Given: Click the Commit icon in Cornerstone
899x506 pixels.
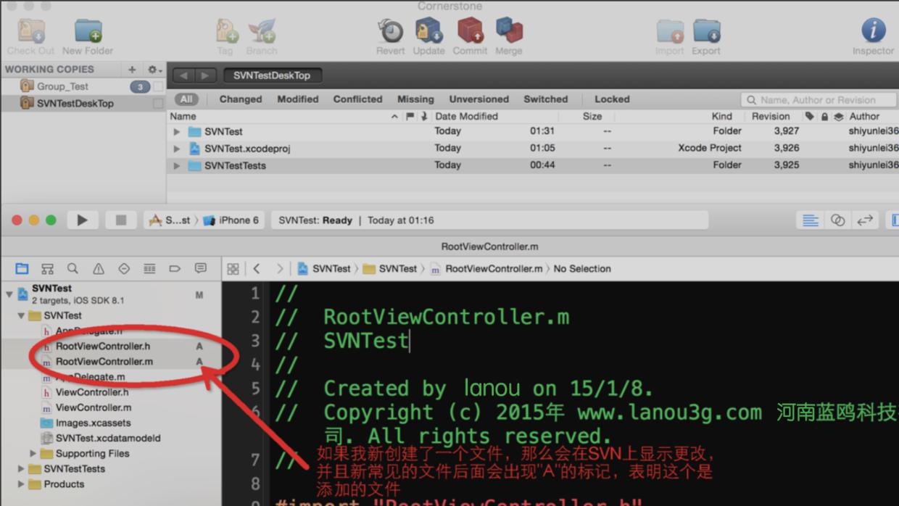Looking at the screenshot, I should (x=470, y=31).
